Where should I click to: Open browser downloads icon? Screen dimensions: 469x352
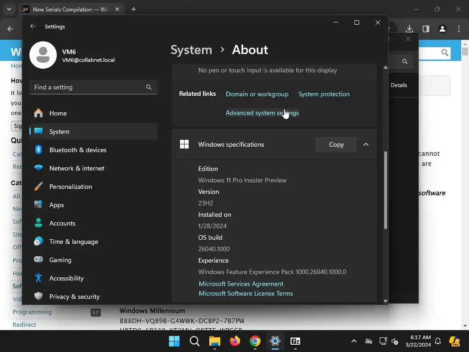coord(409,29)
